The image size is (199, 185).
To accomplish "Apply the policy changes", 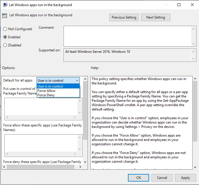I will coord(185,178).
